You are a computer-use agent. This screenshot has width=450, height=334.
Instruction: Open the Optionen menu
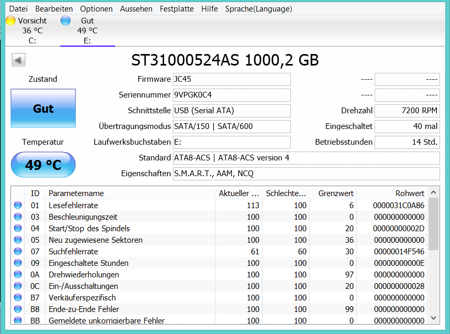(x=96, y=9)
